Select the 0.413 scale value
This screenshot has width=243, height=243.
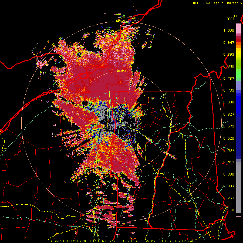pyautogui.click(x=229, y=162)
